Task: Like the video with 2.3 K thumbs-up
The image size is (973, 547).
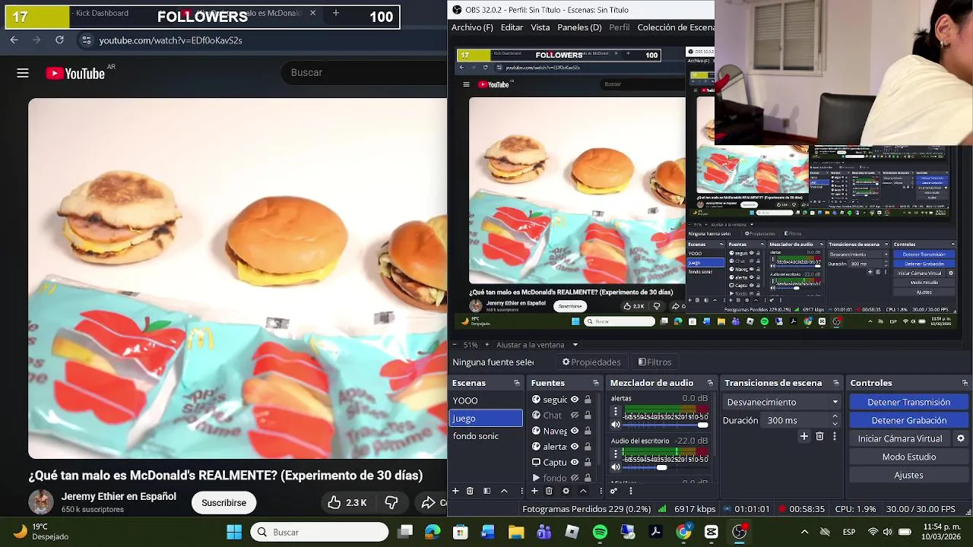Action: [x=347, y=502]
